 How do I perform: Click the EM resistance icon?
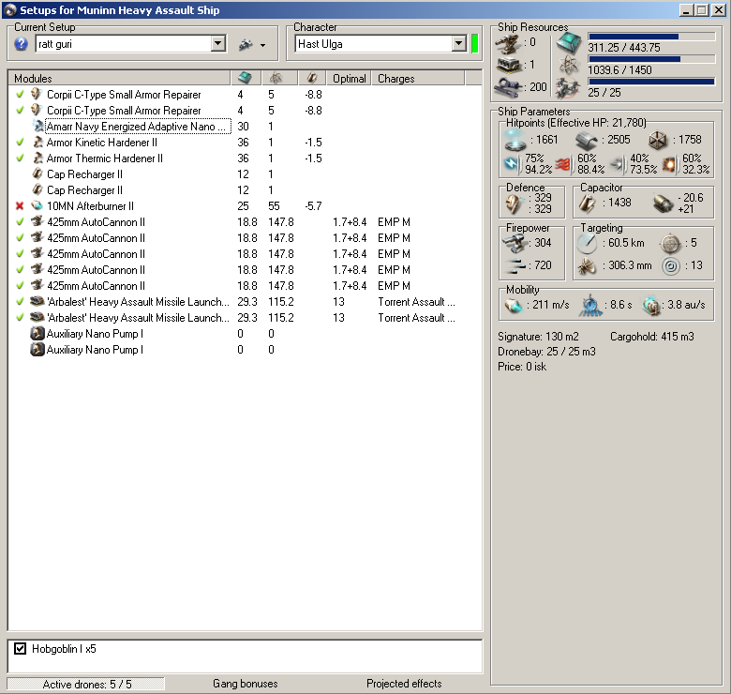pos(513,164)
